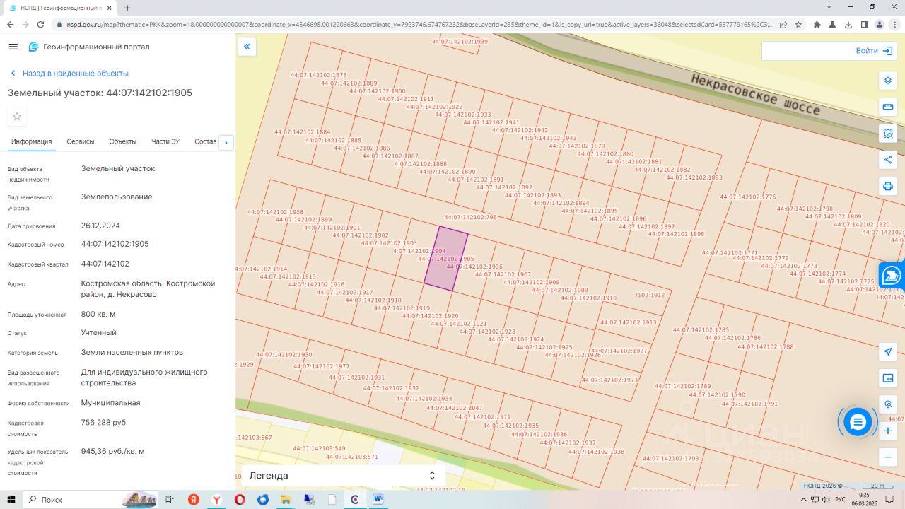Switch to the Сервисы tab
The height and width of the screenshot is (509, 905).
(81, 141)
